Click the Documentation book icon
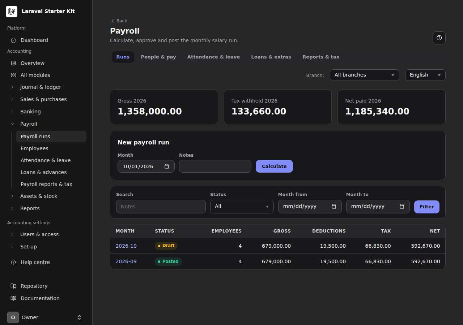Viewport: 463px width, 325px height. (13, 298)
